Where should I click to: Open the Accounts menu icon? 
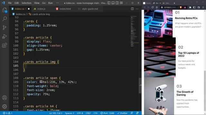[5, 98]
